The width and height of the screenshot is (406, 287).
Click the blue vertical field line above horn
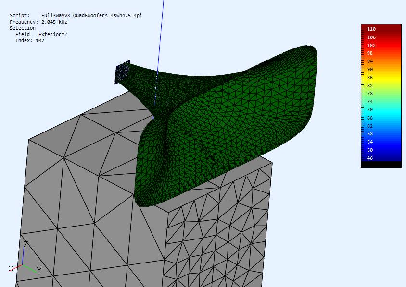tap(161, 36)
